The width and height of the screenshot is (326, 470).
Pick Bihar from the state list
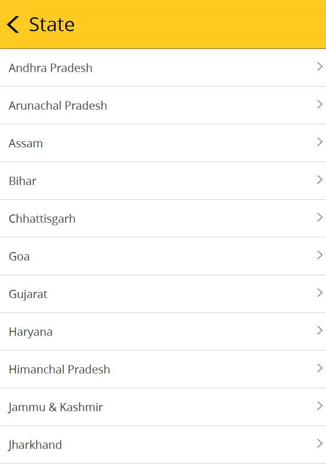tap(22, 181)
